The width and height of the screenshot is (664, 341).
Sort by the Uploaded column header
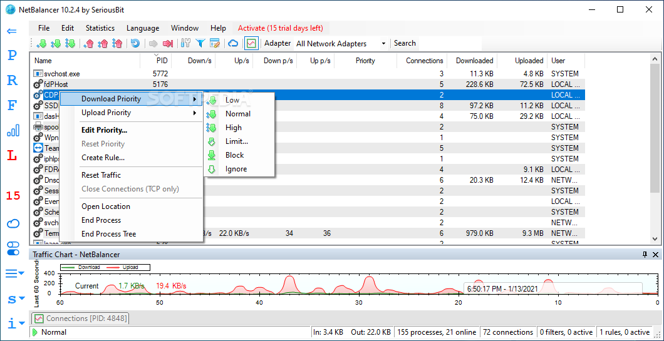coord(522,61)
